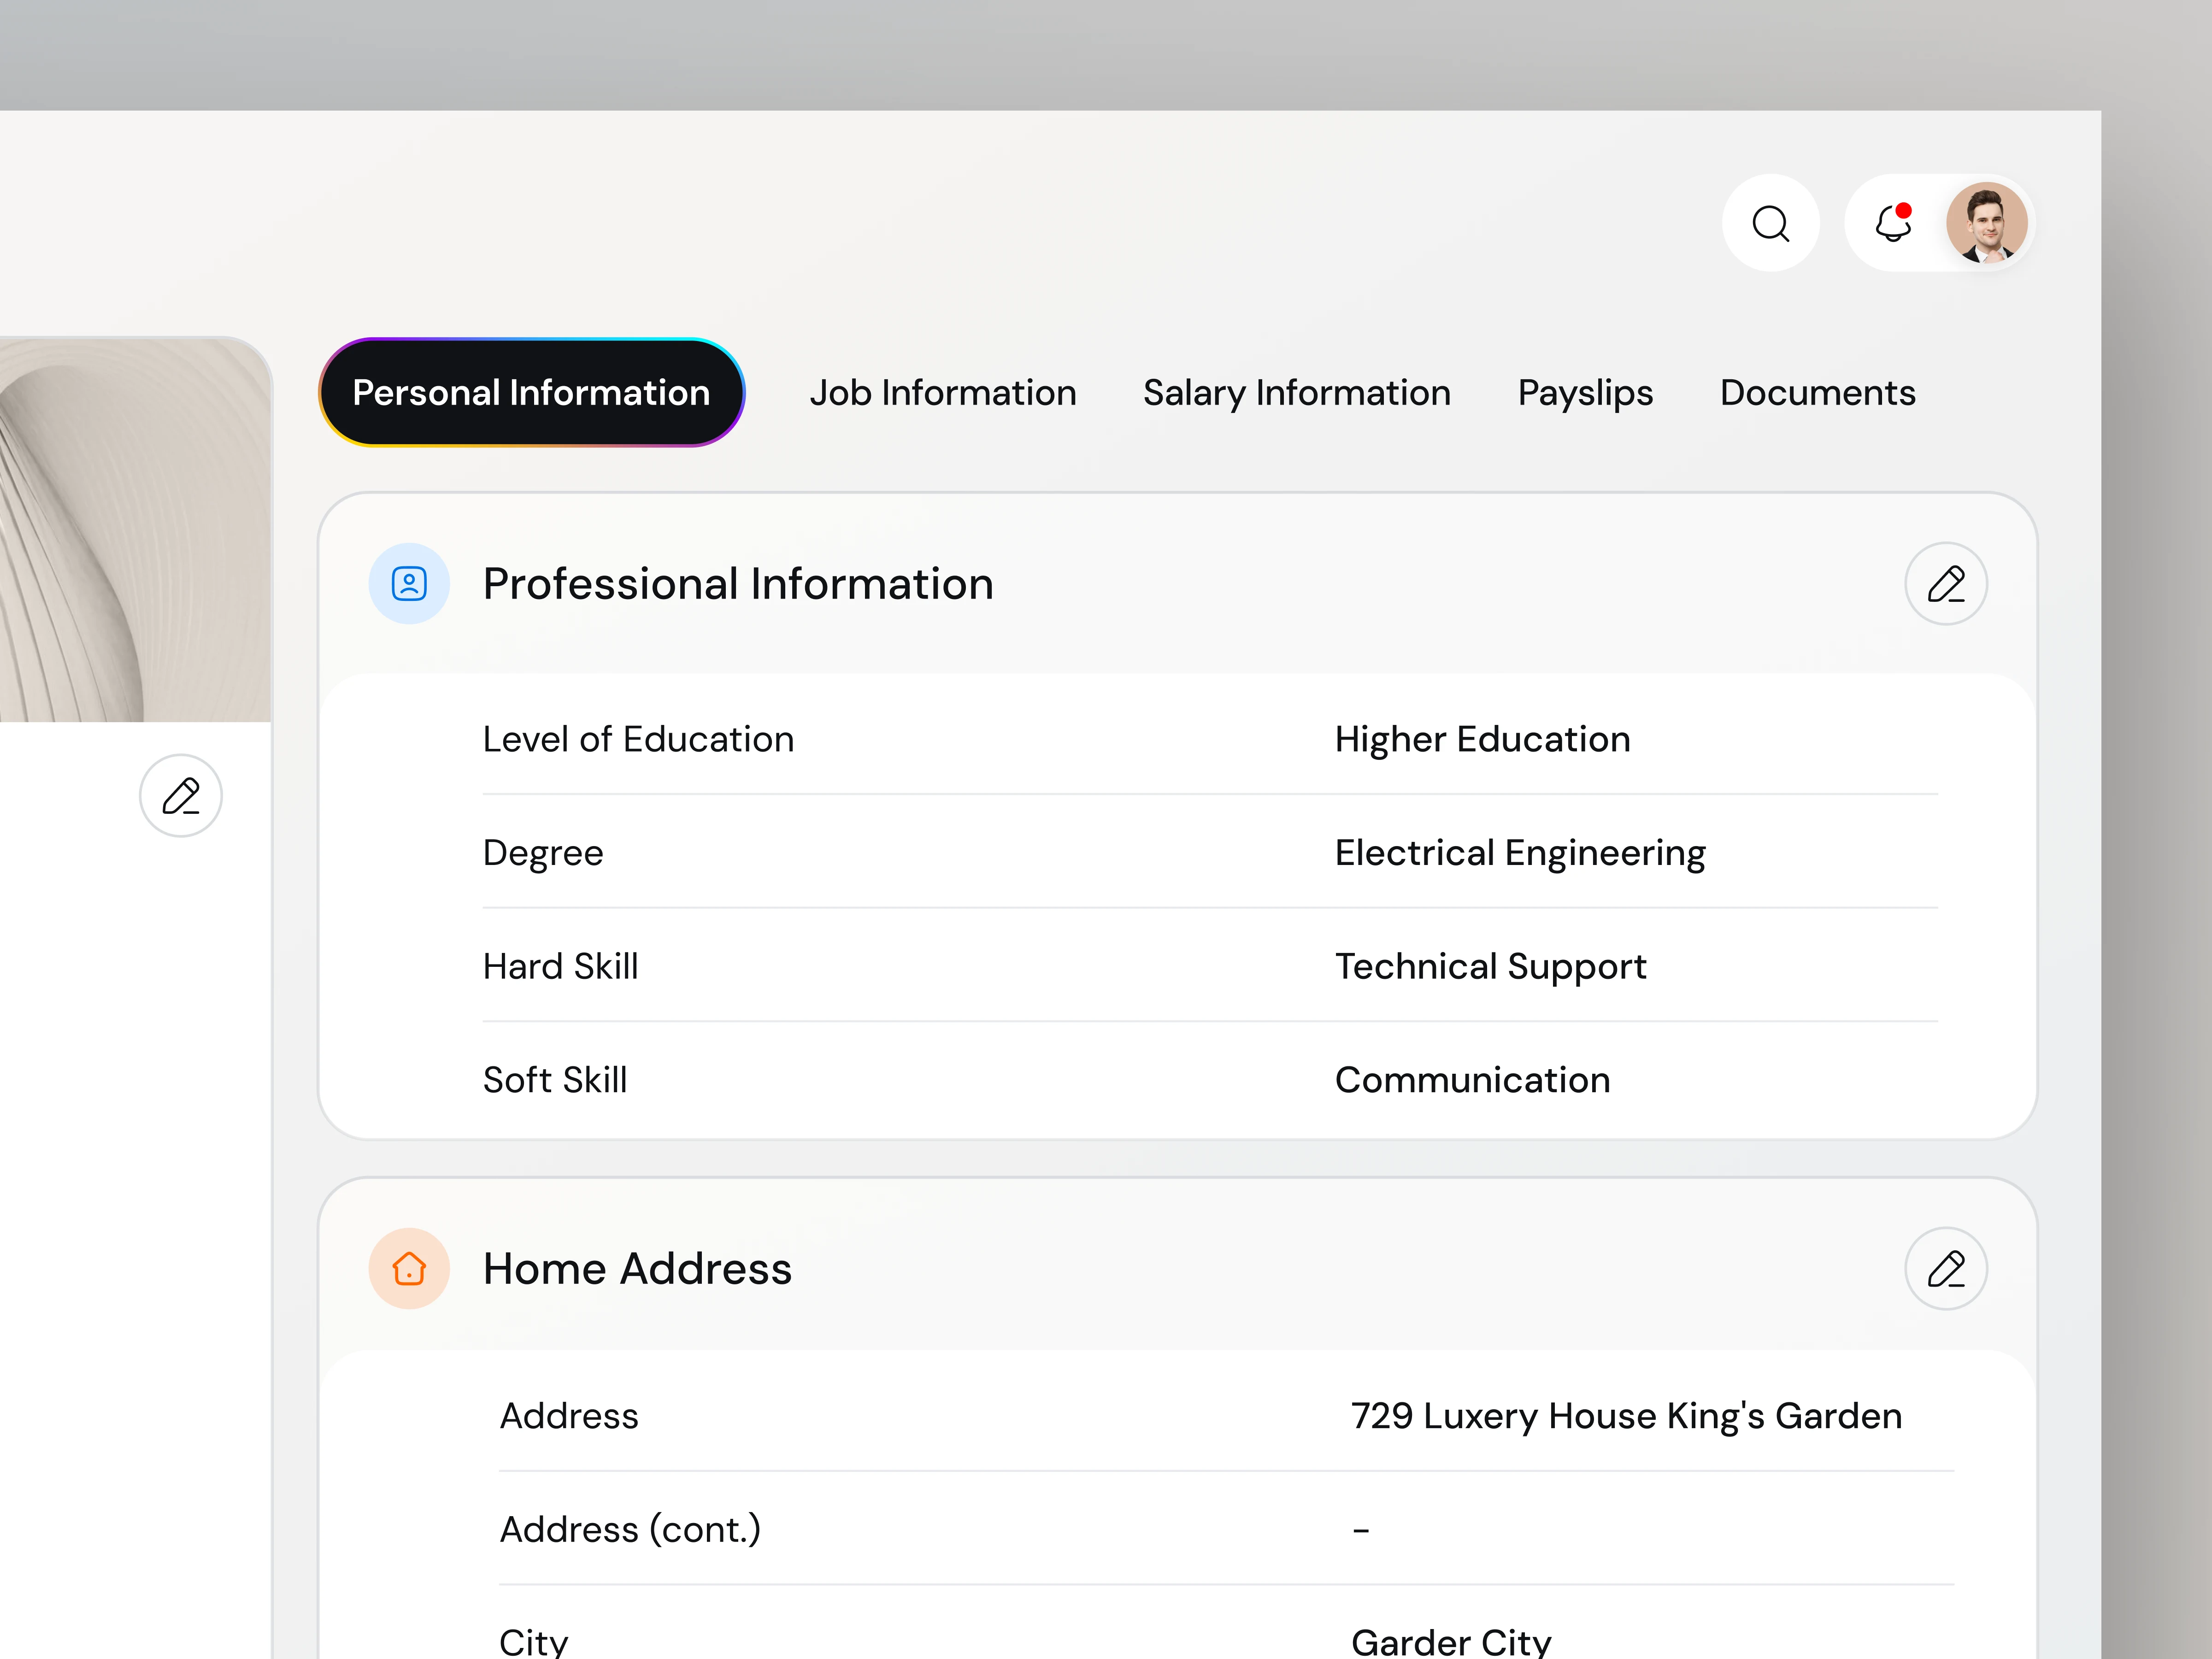Viewport: 2212px width, 1659px height.
Task: Edit the Professional Information section
Action: click(x=1945, y=584)
